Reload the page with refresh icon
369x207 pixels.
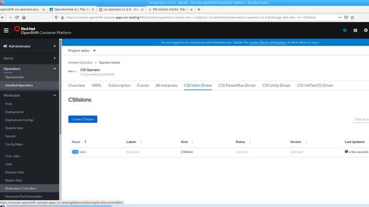click(x=17, y=17)
